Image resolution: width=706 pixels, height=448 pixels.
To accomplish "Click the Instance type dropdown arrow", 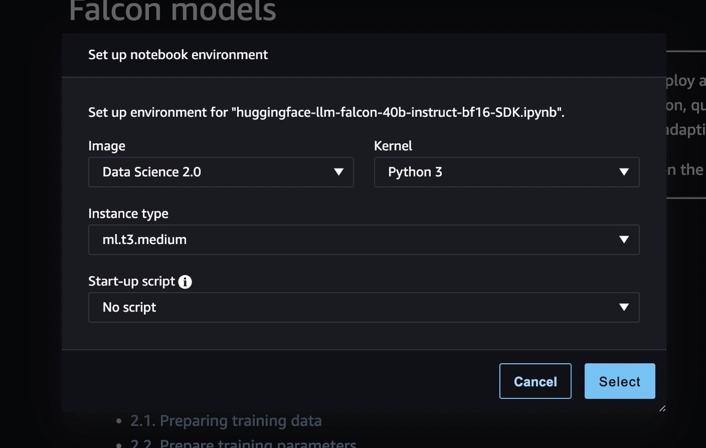I will (624, 240).
